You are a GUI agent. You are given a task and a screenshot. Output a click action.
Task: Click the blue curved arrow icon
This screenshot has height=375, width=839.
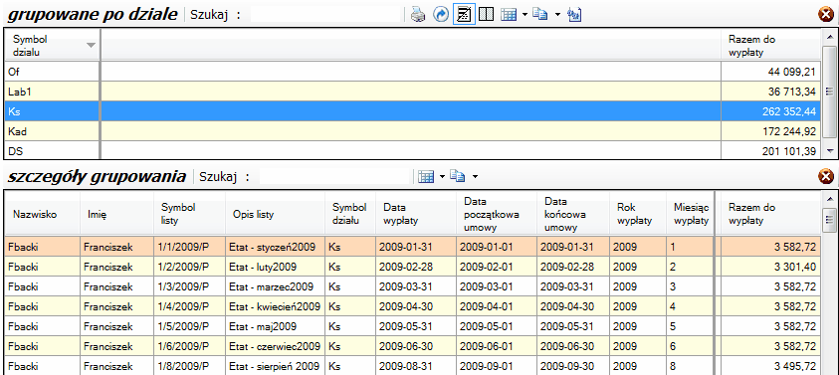(x=440, y=15)
